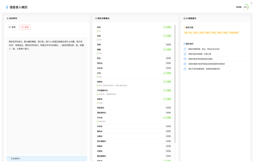Click the 暂停 (pause) button
The height and width of the screenshot is (163, 254).
click(12, 27)
